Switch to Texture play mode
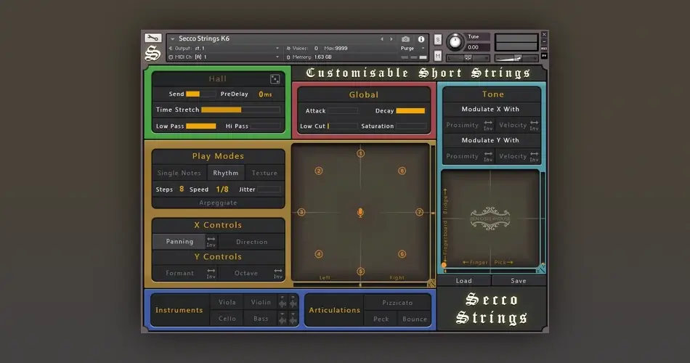 point(264,173)
